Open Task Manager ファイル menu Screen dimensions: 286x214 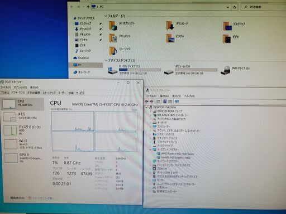(5, 87)
